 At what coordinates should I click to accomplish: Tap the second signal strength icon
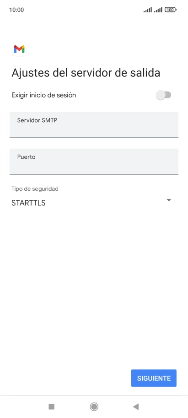158,10
